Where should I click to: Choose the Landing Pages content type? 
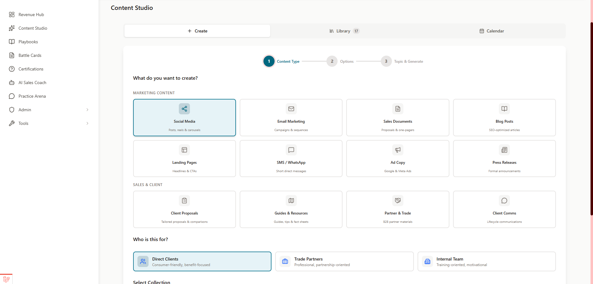[184, 159]
